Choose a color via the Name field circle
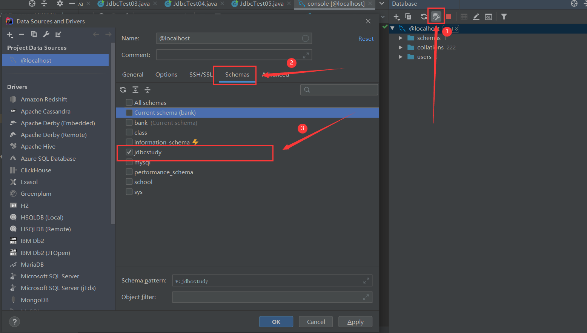Viewport: 587px width, 333px height. click(306, 38)
